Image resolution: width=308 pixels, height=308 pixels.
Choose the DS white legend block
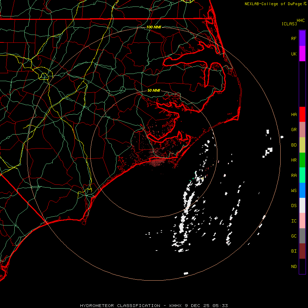tap(302, 205)
